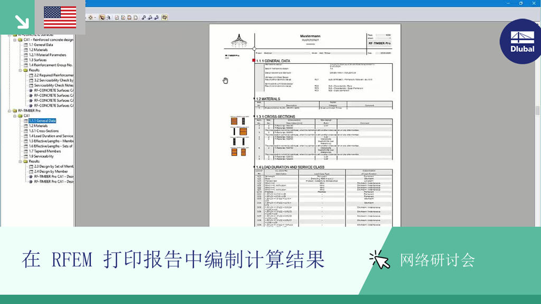541x304 pixels.
Task: Click the second of four page icons in toolbar
Action: [123, 17]
